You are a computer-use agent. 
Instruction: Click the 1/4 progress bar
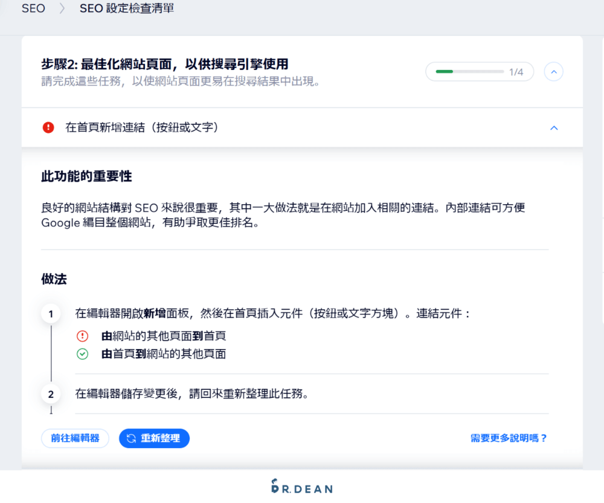click(x=479, y=71)
